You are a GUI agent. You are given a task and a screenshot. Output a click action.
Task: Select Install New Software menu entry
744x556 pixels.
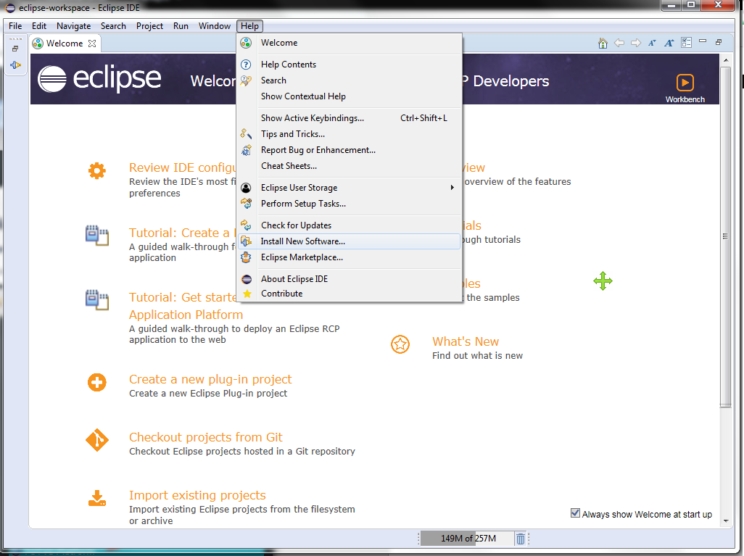click(x=350, y=241)
